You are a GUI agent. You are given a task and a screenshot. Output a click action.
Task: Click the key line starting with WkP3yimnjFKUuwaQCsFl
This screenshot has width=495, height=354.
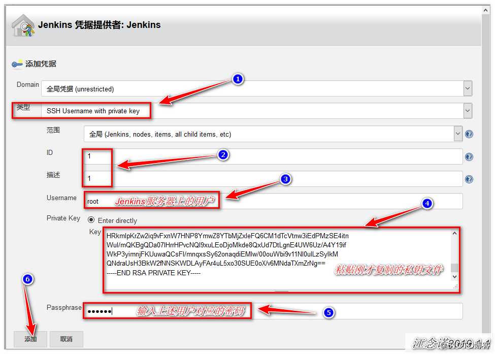[x=222, y=254]
